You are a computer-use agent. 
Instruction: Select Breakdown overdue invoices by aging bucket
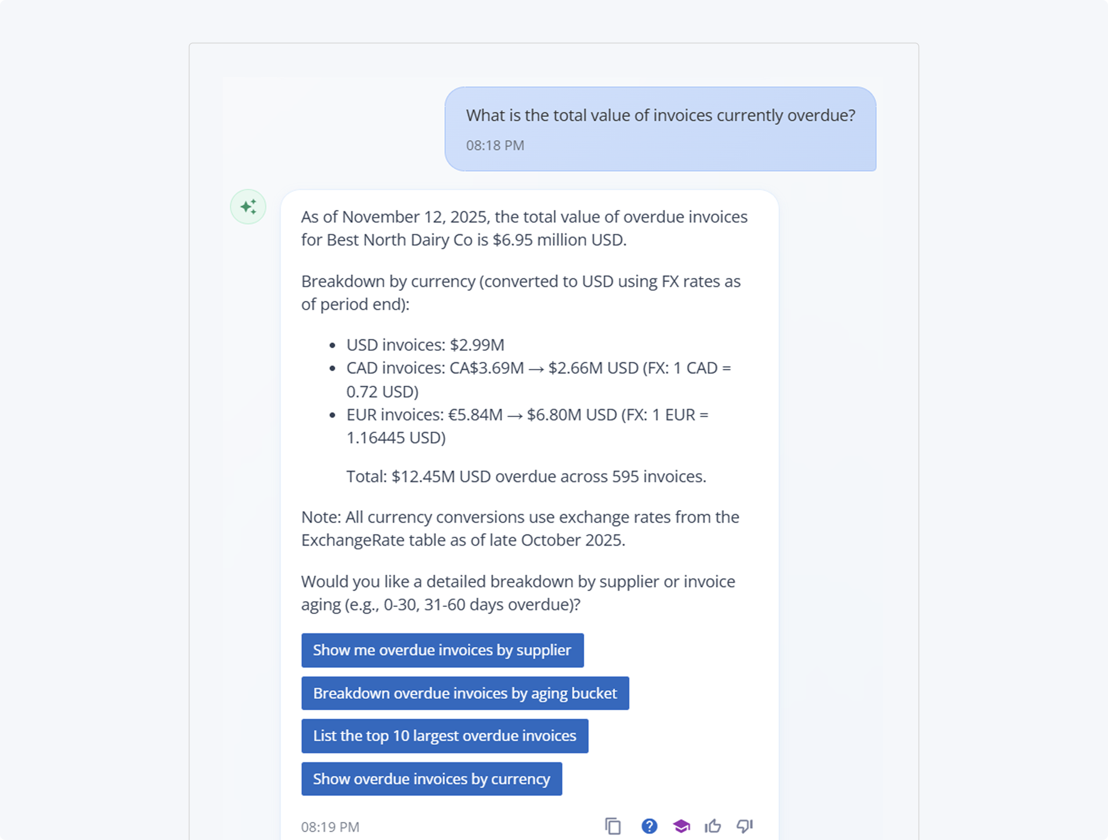(465, 693)
